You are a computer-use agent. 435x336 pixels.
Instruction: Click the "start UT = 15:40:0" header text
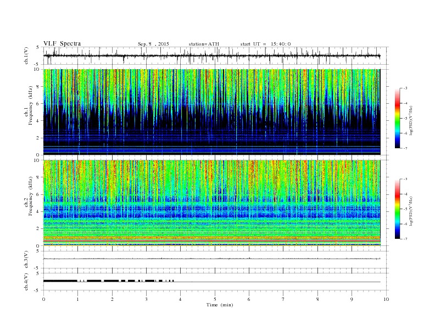pos(265,44)
